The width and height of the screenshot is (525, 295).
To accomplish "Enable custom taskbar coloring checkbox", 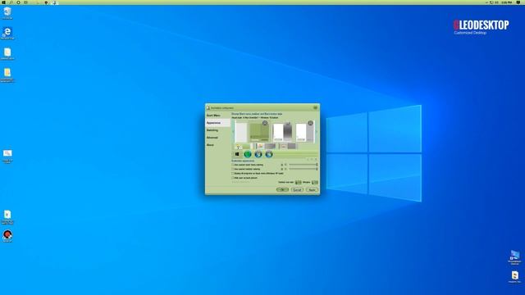I will [233, 170].
